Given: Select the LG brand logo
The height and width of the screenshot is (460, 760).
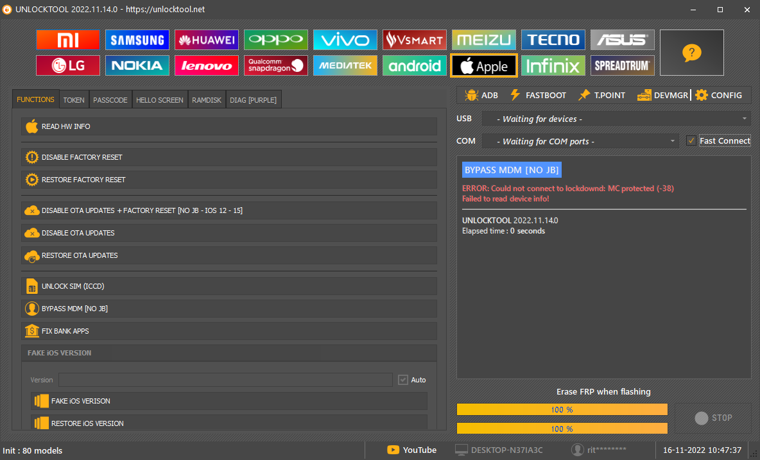Looking at the screenshot, I should tap(68, 65).
